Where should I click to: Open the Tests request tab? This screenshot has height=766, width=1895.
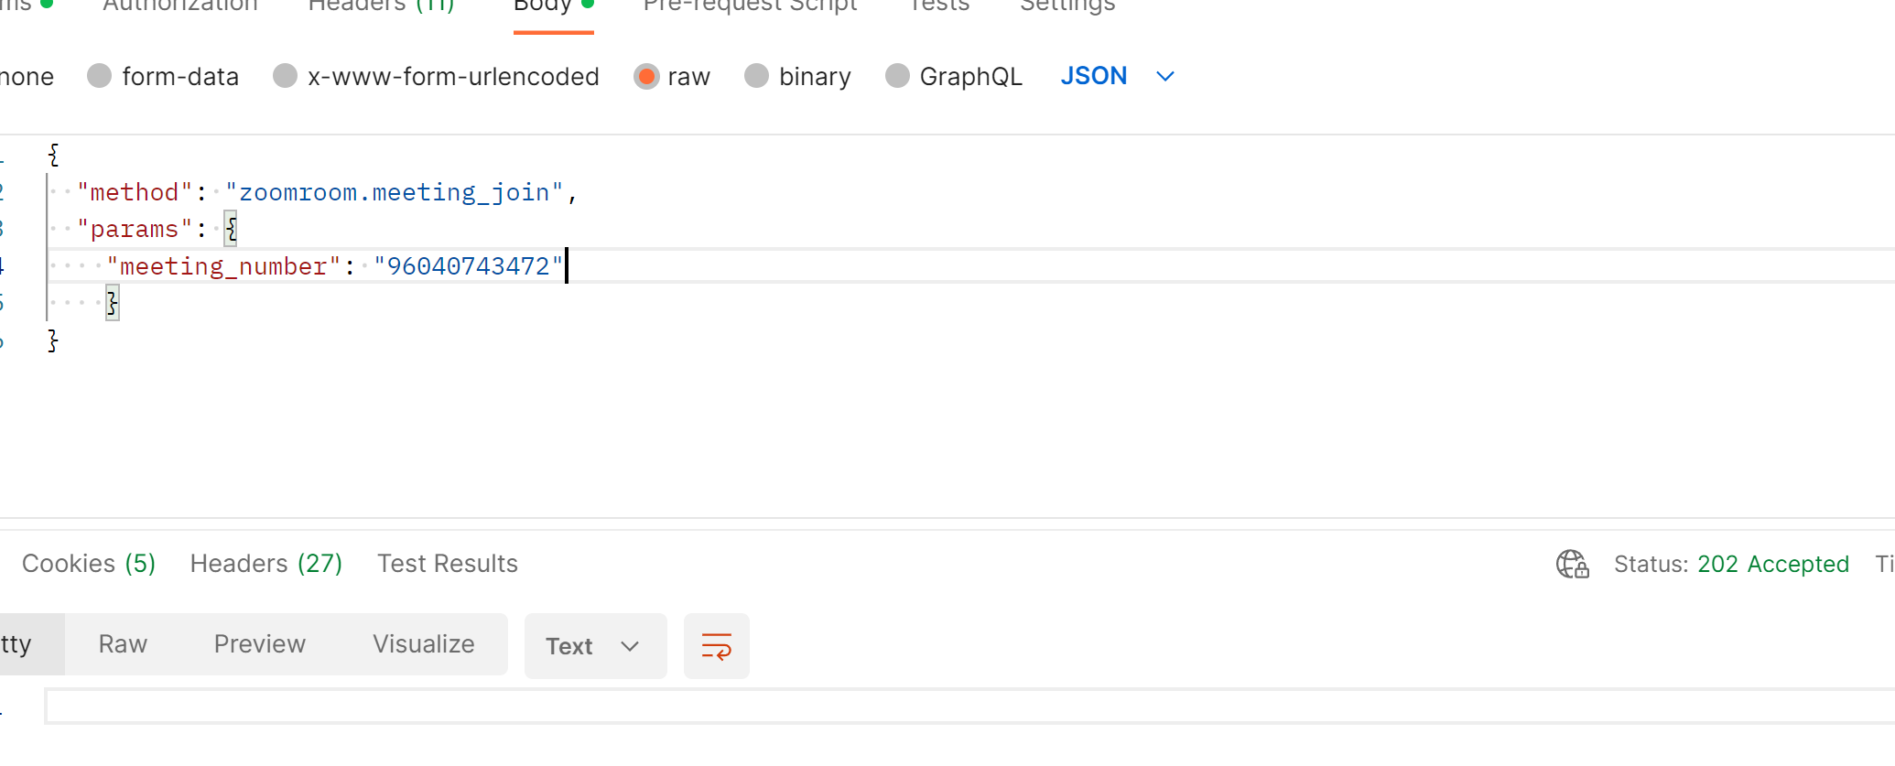click(x=938, y=5)
